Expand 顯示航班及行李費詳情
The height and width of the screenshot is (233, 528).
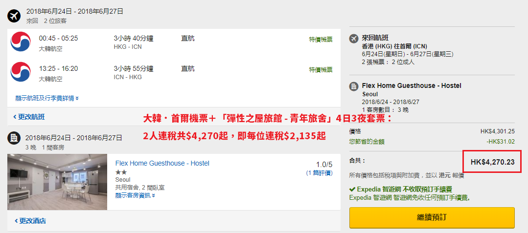tap(47, 99)
